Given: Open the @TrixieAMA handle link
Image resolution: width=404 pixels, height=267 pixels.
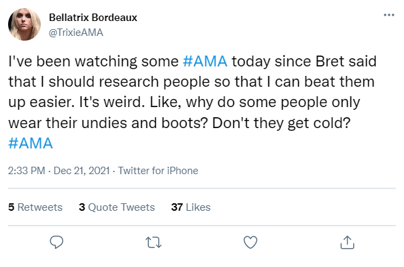Looking at the screenshot, I should point(76,33).
